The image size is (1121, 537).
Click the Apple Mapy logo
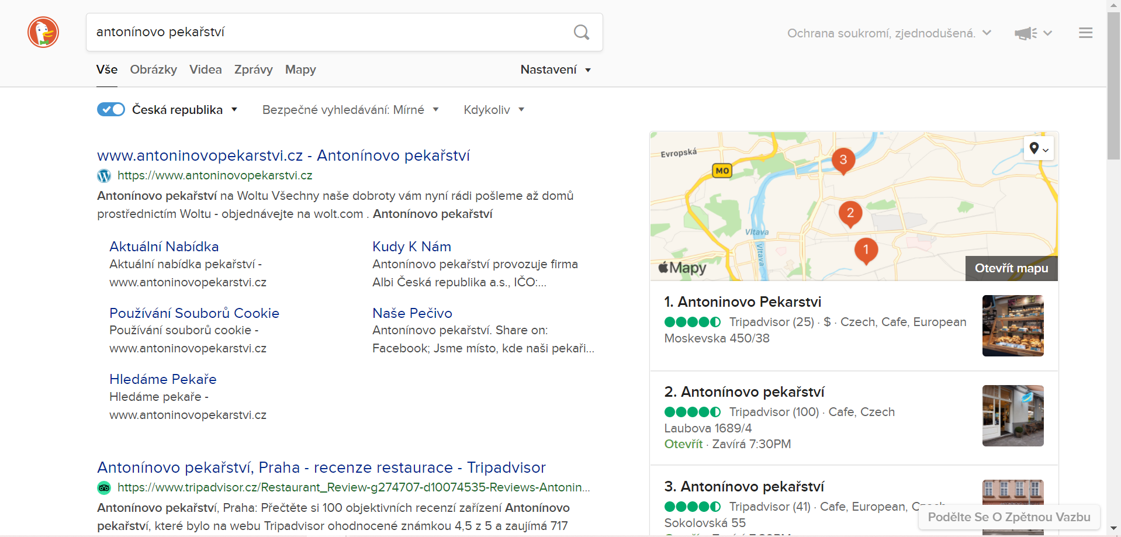[x=682, y=268]
